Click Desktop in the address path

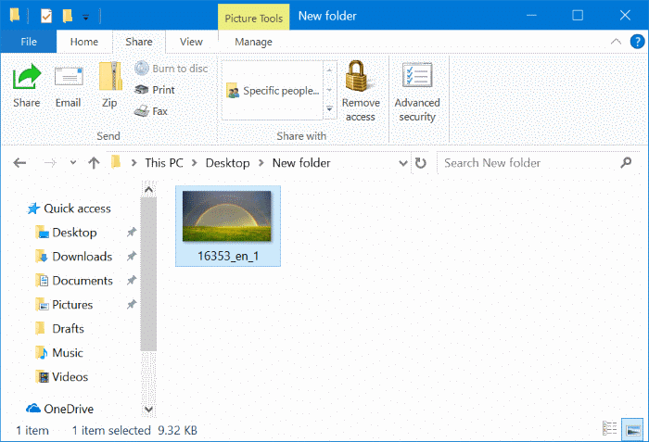tap(228, 163)
